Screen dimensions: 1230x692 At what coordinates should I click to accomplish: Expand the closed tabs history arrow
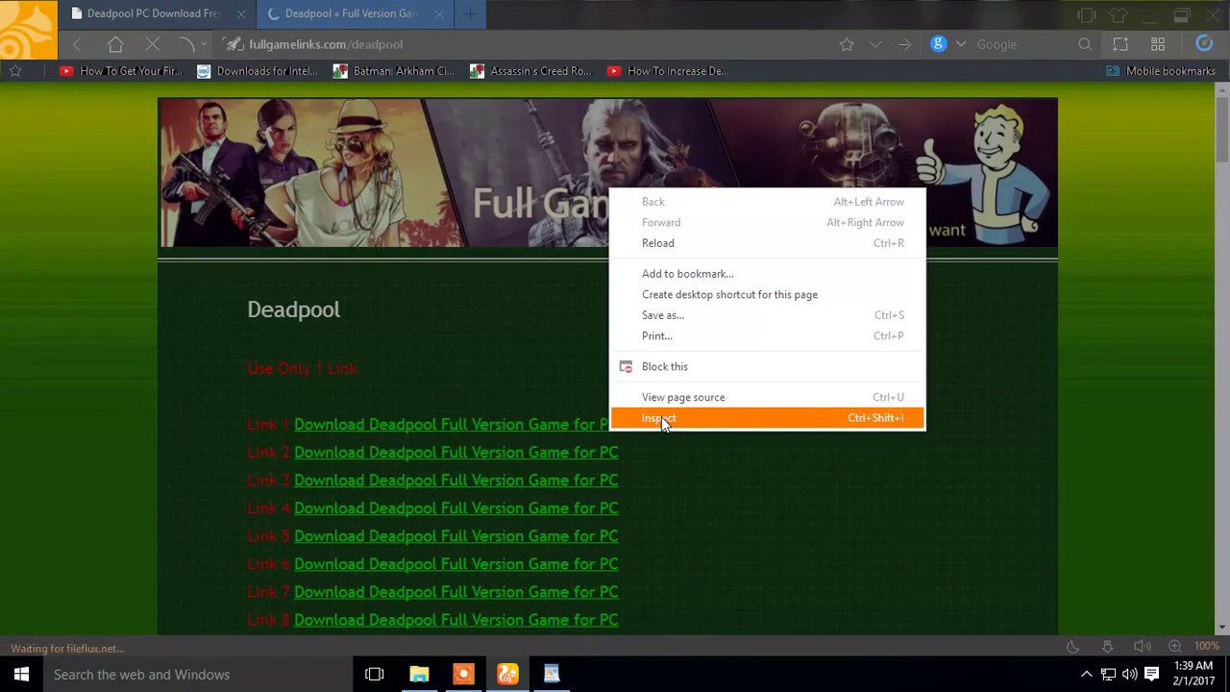203,44
